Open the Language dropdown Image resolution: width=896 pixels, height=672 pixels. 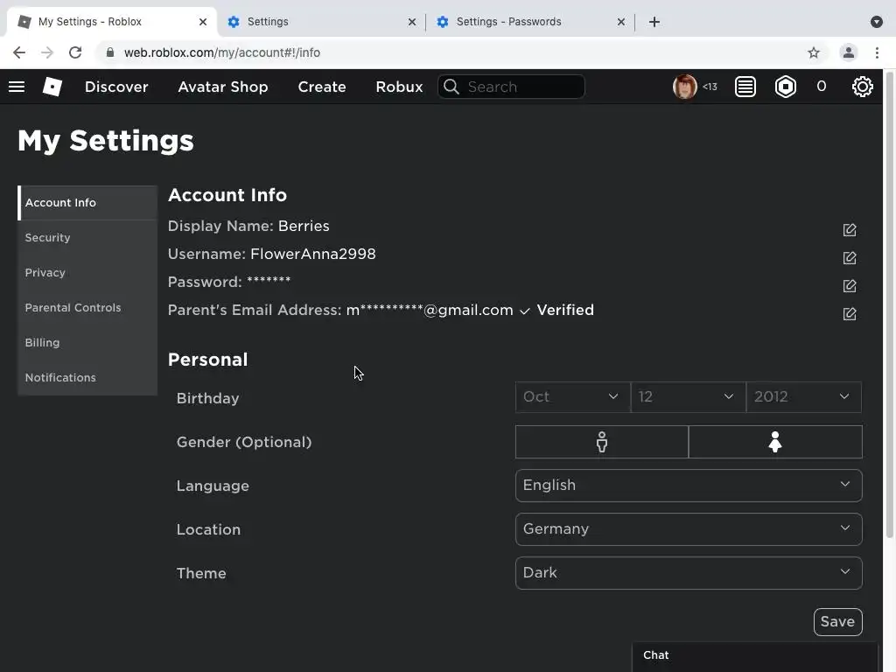689,486
